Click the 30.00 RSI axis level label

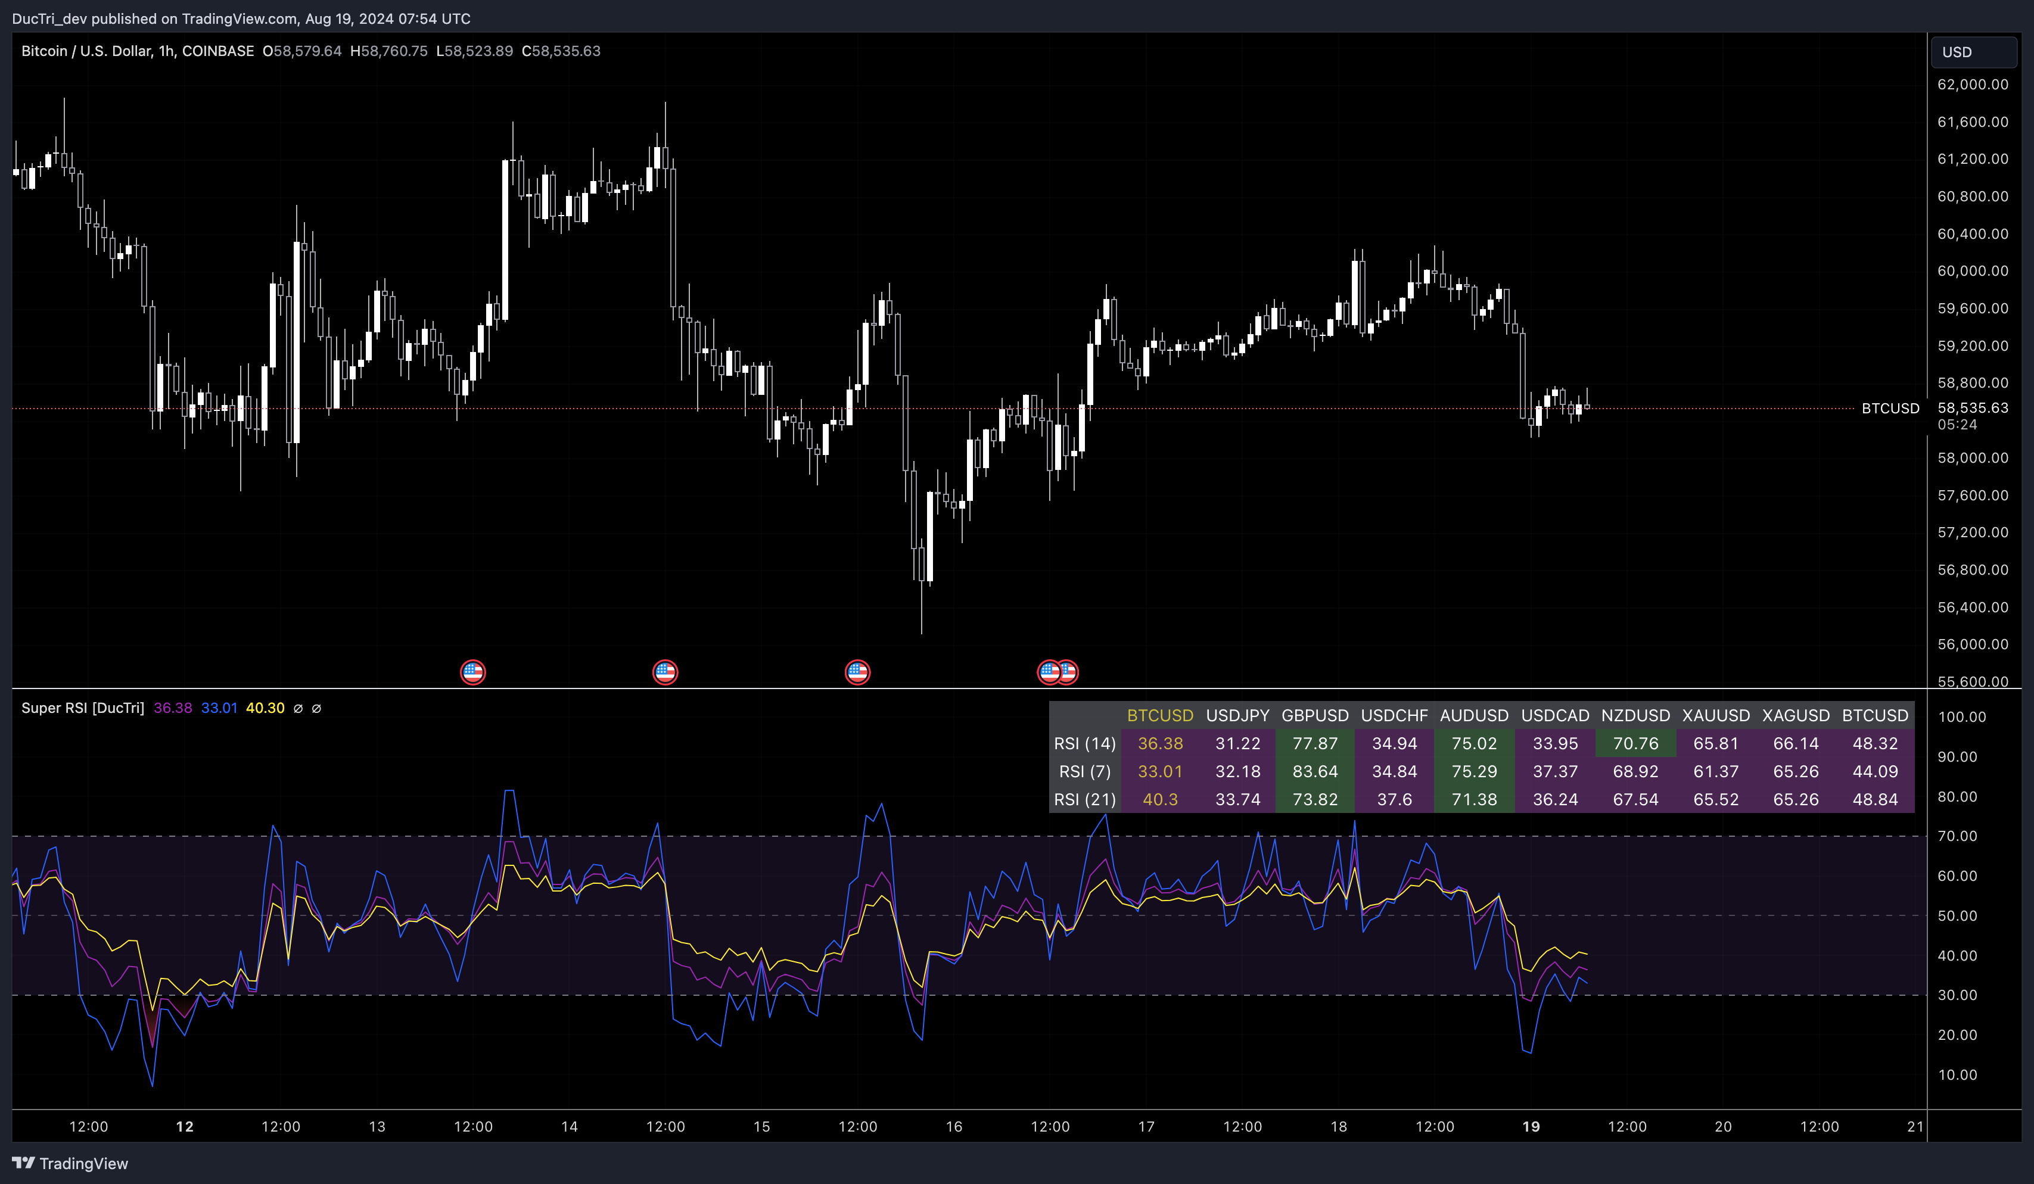click(1957, 995)
